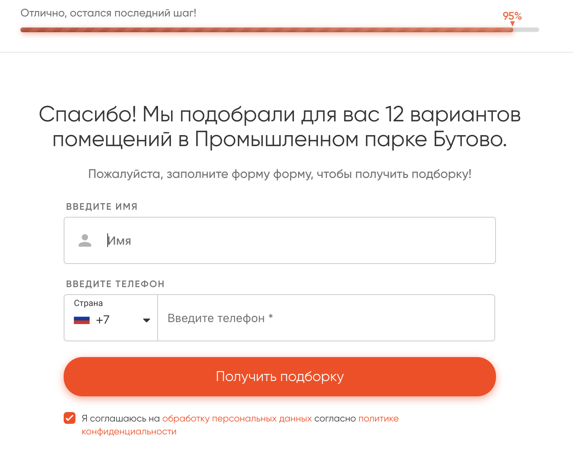Click the 'ВВЕДИТЕ ИМЯ' field label
Image resolution: width=573 pixels, height=469 pixels.
click(x=102, y=207)
